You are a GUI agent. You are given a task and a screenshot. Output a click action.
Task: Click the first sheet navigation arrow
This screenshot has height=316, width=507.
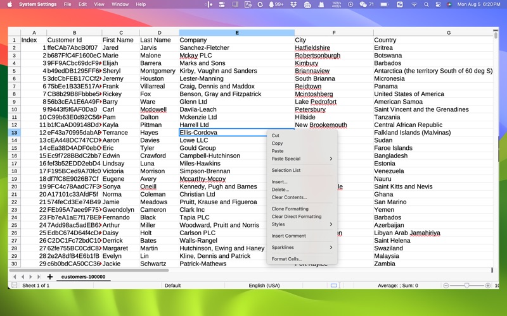point(15,277)
